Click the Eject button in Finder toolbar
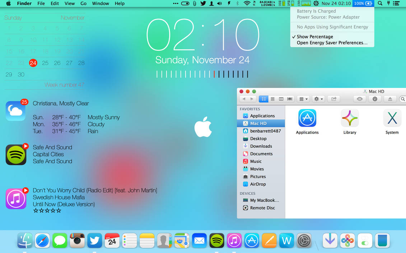 point(390,99)
